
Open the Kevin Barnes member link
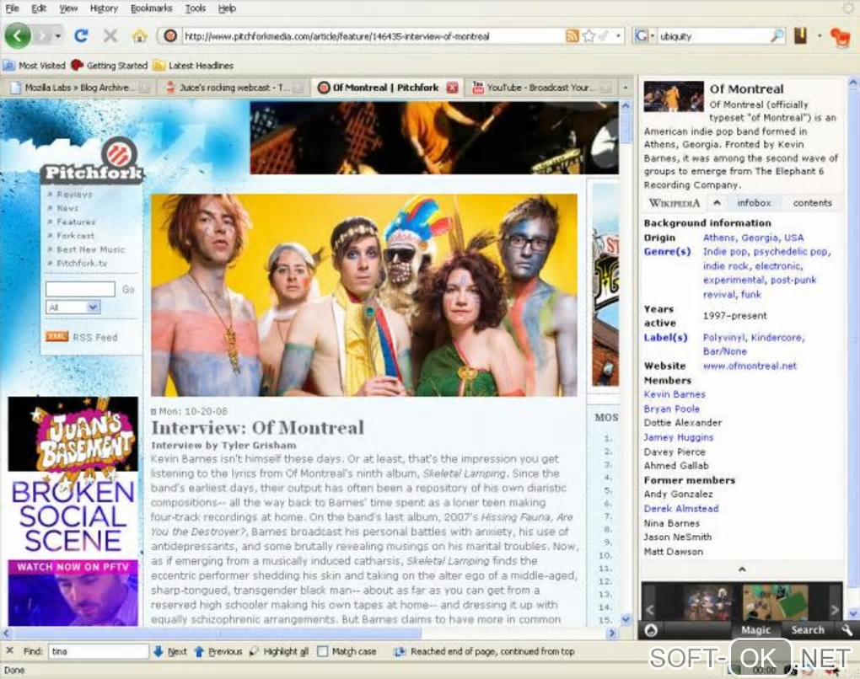click(675, 394)
